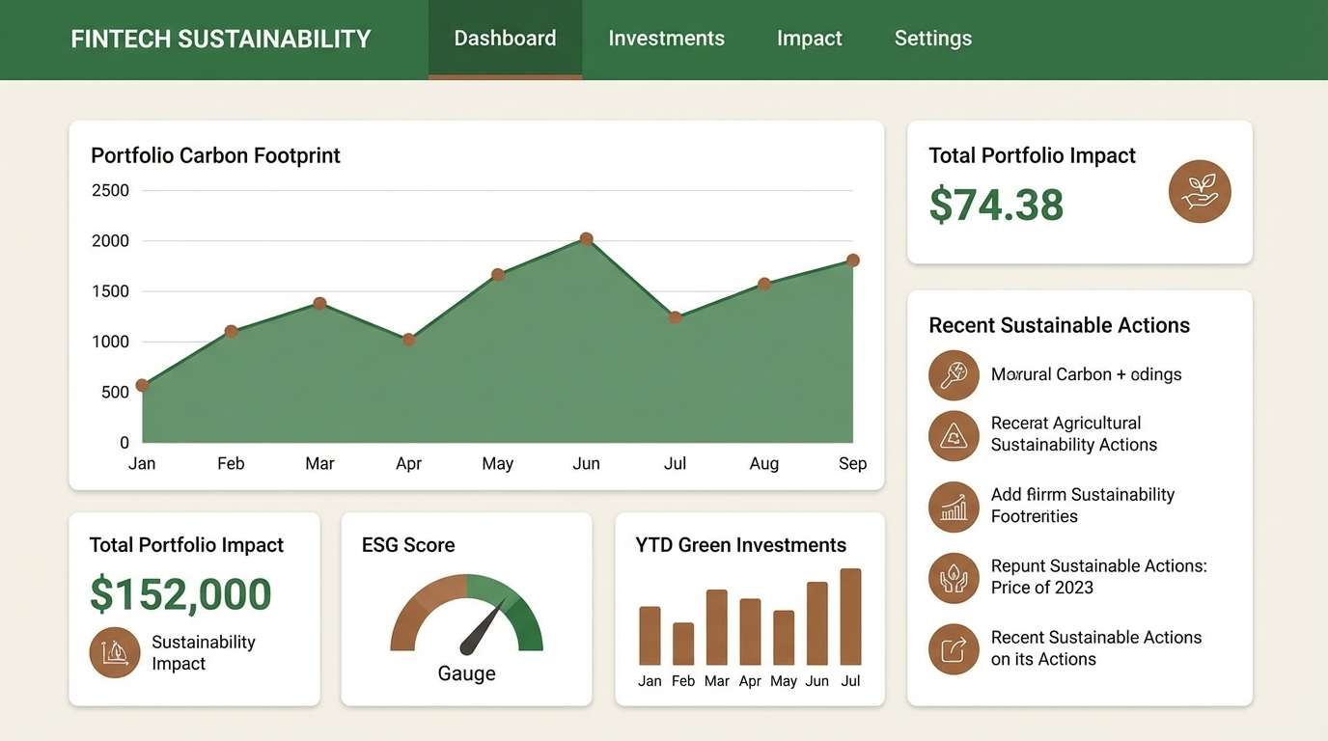Select the June peak point on the carbon chart

587,238
